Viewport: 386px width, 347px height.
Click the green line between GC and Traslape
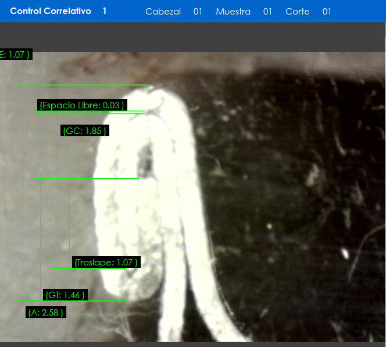point(86,179)
